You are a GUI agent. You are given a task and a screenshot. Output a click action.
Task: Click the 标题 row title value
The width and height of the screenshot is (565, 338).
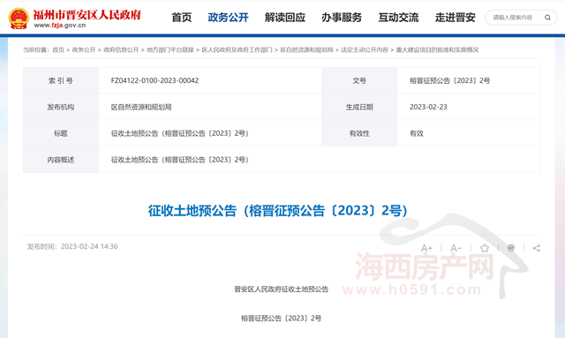[x=180, y=133]
